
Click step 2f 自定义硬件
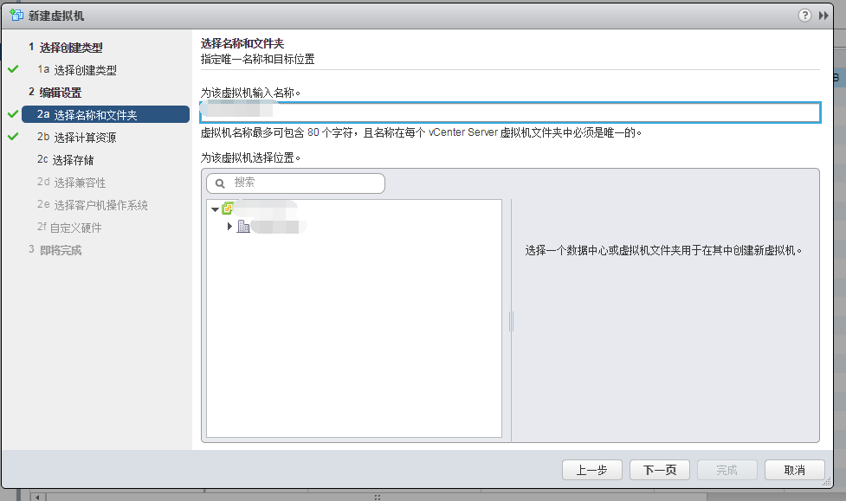pos(69,227)
